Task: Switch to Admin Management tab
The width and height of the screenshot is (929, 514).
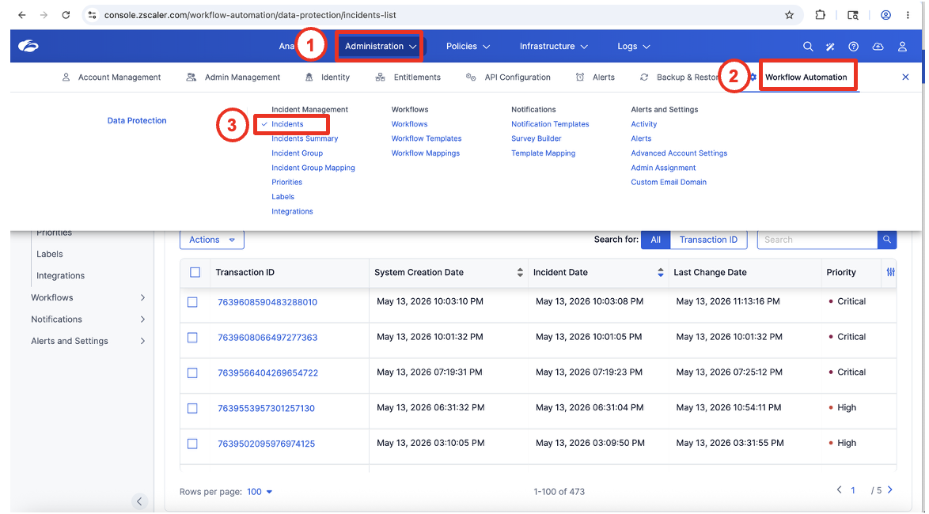Action: click(x=233, y=77)
